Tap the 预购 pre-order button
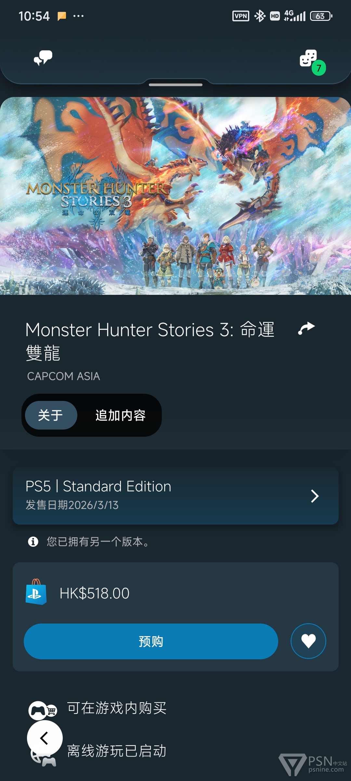Screen dimensions: 351x781 click(x=151, y=641)
